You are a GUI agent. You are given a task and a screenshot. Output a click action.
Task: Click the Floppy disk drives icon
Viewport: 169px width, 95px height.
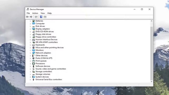click(x=34, y=34)
